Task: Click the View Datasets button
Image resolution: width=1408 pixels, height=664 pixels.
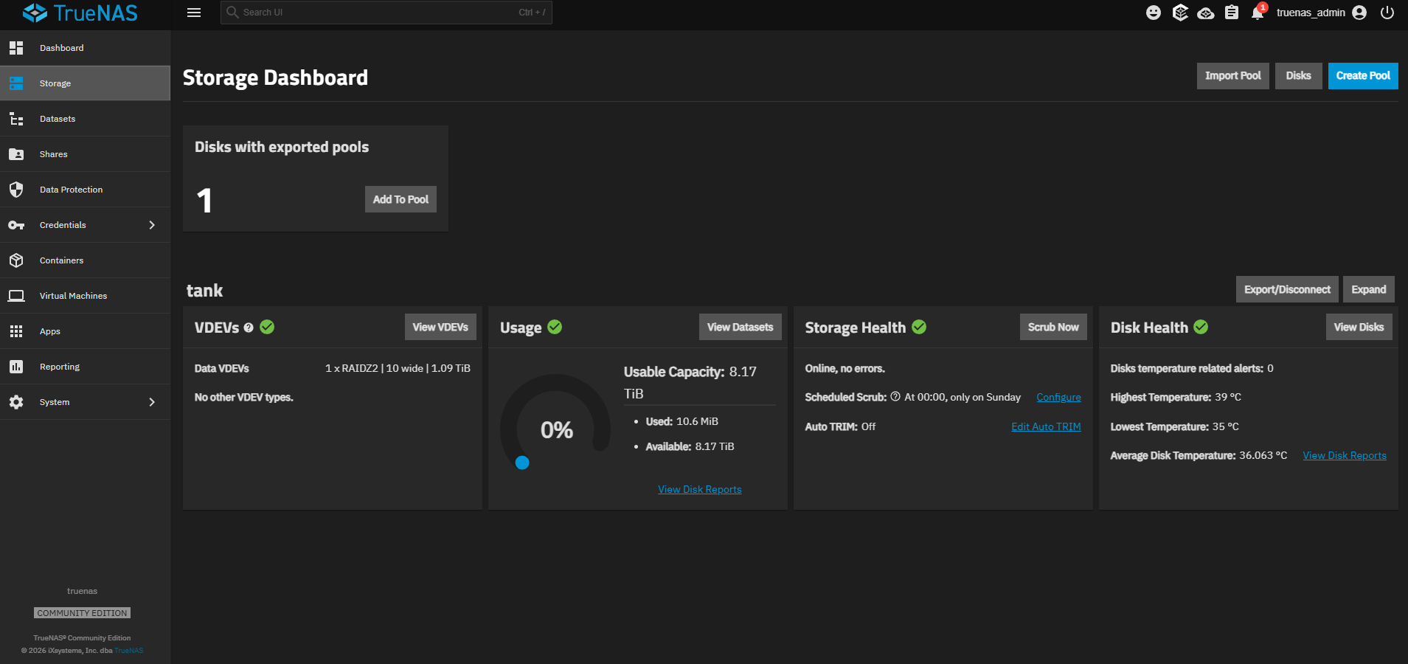Action: 740,327
